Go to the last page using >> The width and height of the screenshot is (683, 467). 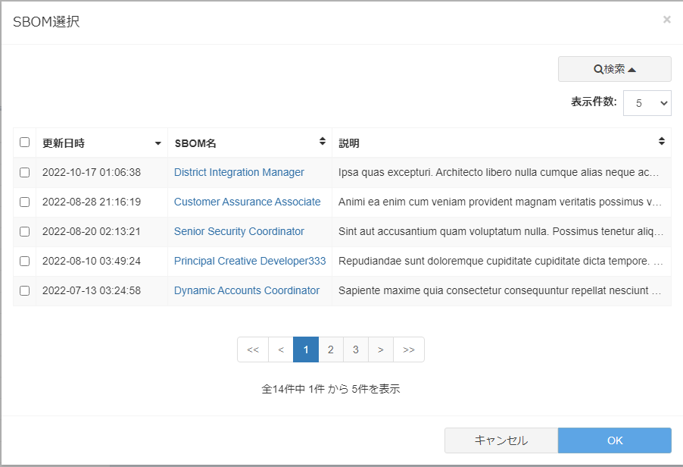pos(408,349)
